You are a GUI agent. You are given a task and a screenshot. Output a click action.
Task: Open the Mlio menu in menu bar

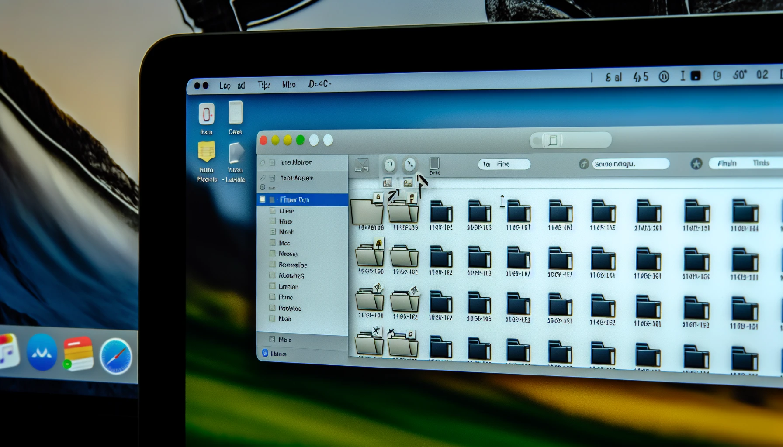(289, 84)
